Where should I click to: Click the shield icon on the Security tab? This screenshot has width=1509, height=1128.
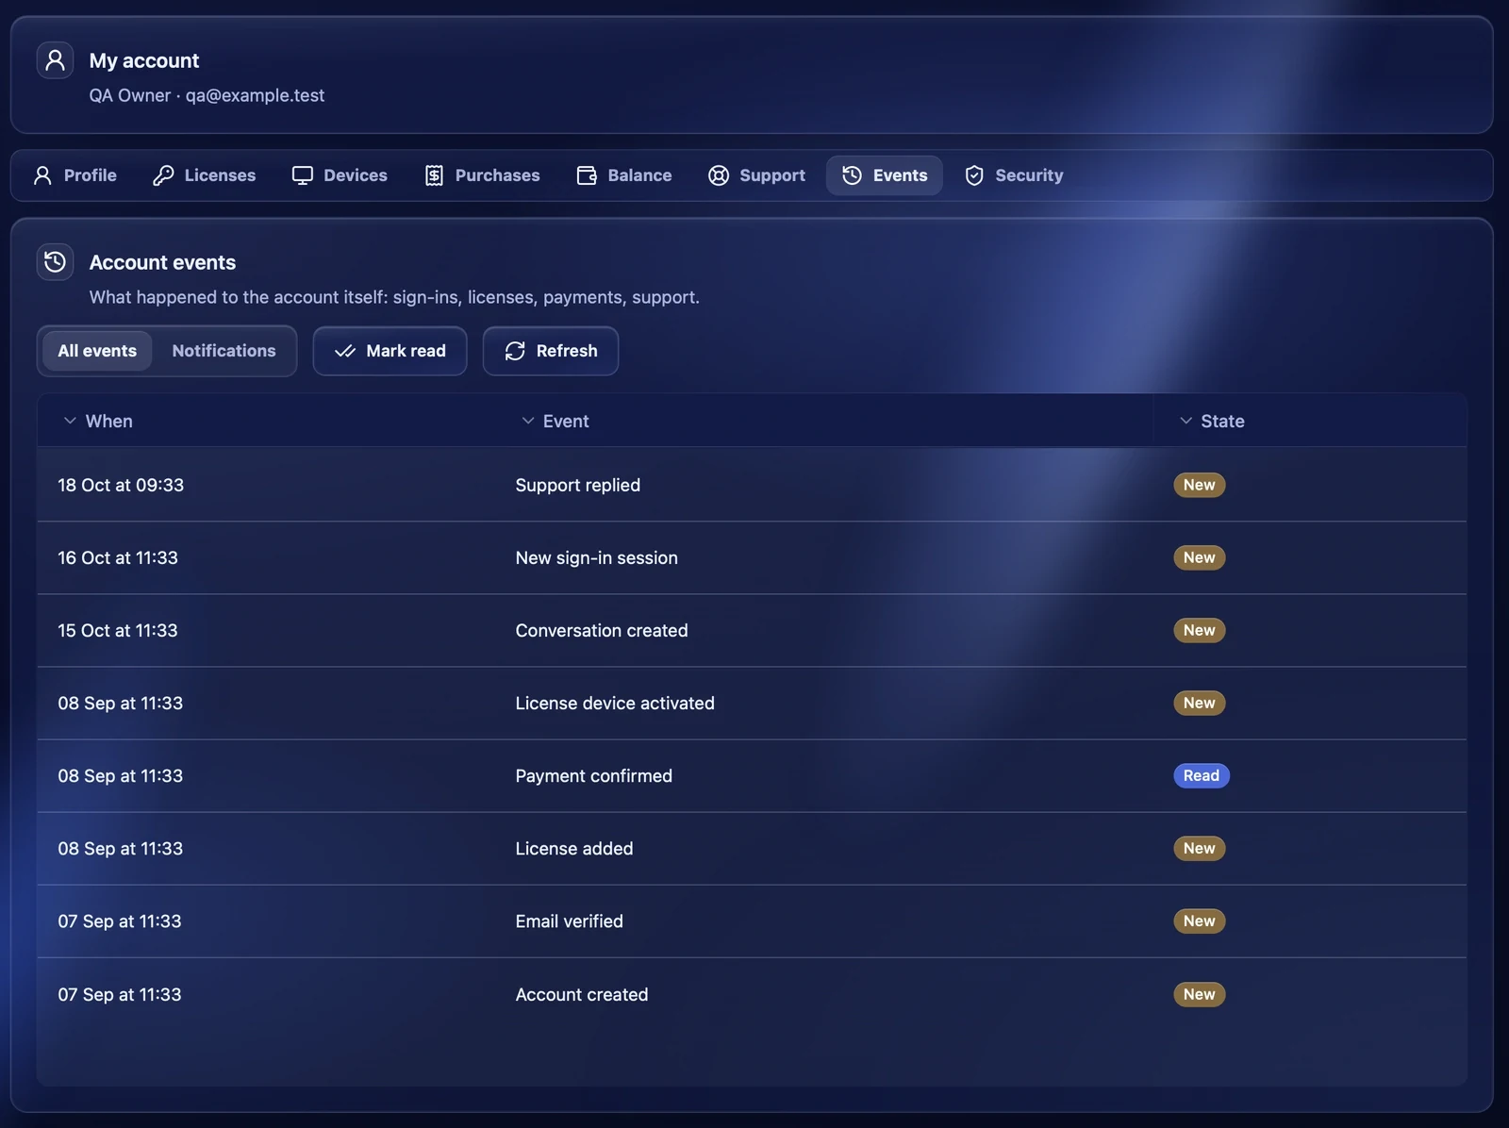974,175
